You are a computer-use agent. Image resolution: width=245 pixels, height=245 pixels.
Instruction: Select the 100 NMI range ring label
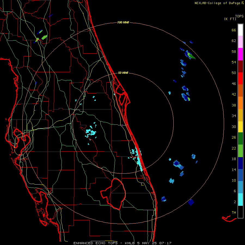click(123, 22)
